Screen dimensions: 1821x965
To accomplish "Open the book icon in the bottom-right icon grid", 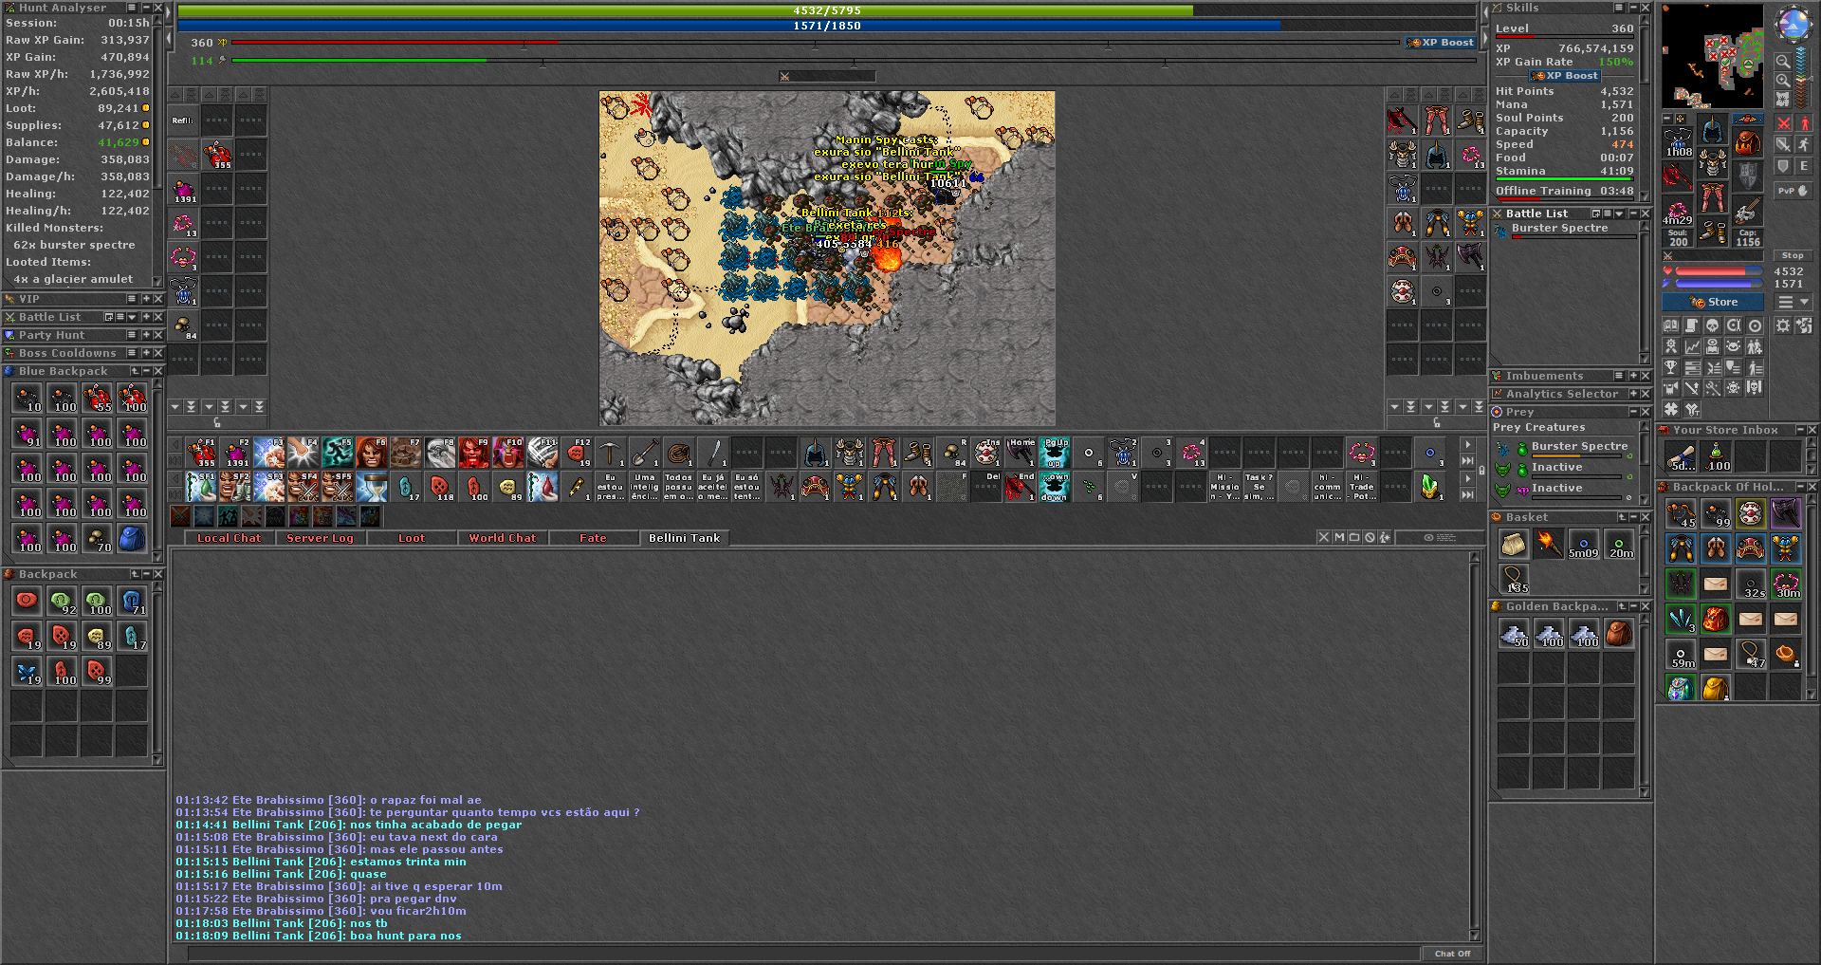I will 1671,325.
